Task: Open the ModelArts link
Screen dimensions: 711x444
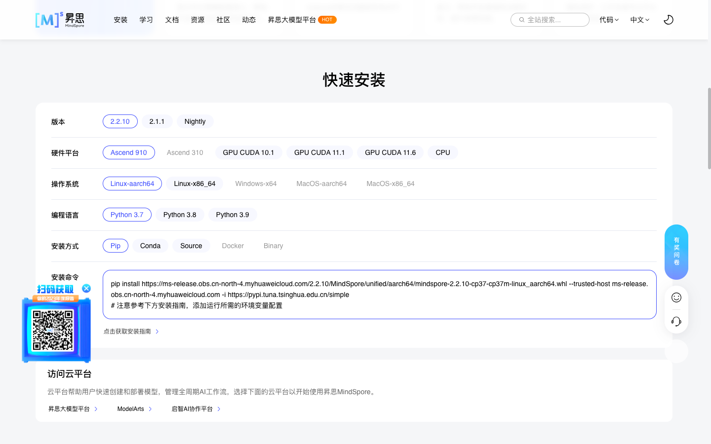Action: [x=135, y=409]
